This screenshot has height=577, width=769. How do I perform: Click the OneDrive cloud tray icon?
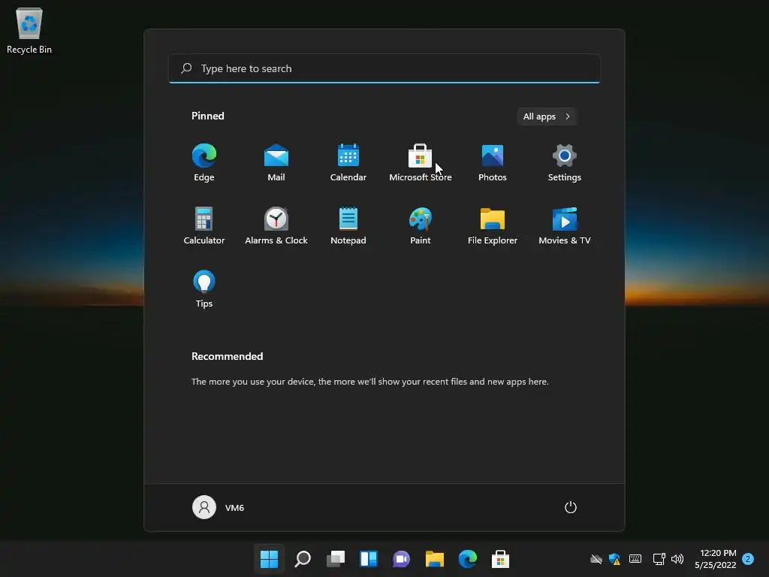(x=596, y=559)
